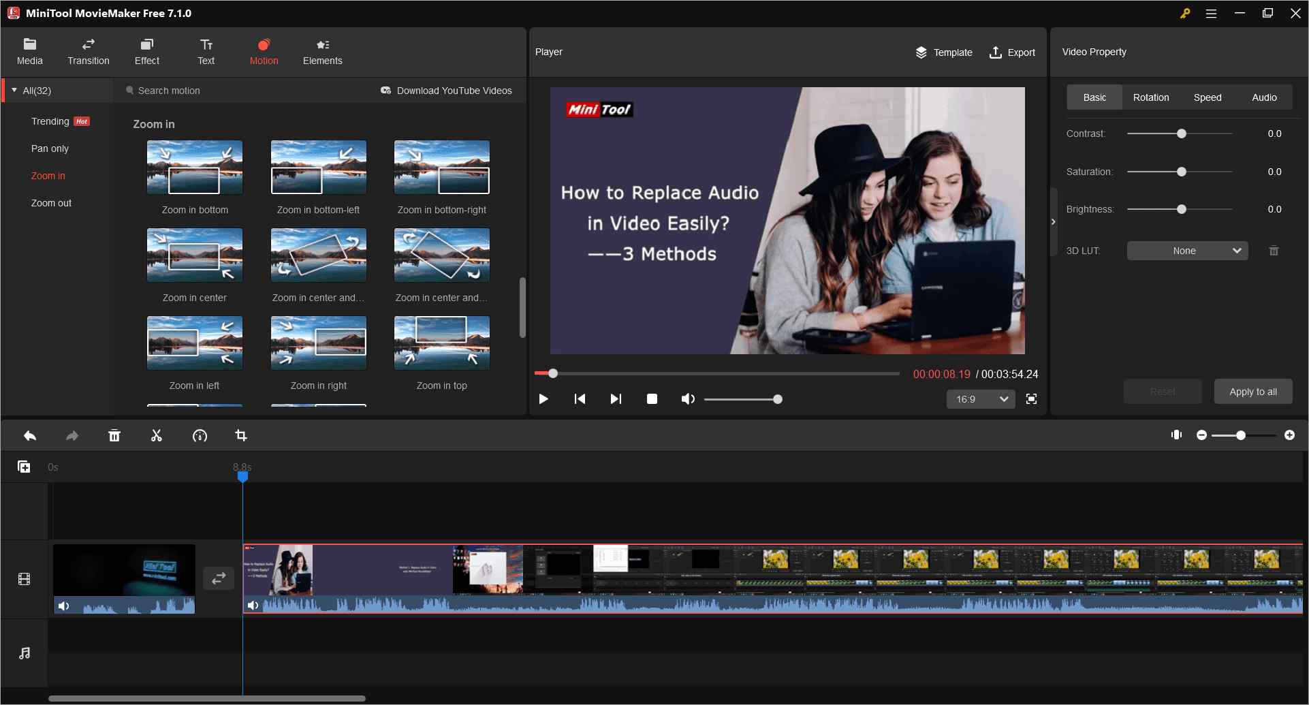Select the Zoom in bottom-left motion
The height and width of the screenshot is (705, 1309).
[x=319, y=167]
